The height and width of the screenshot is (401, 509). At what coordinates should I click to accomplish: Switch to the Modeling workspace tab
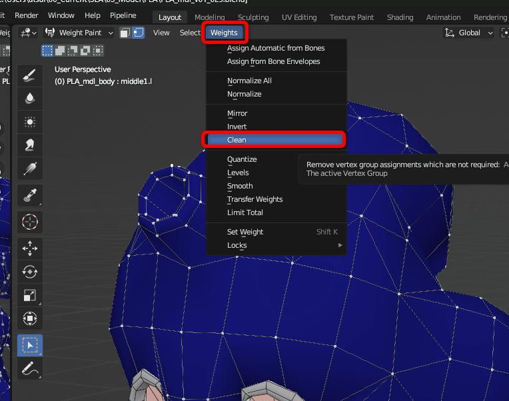(210, 17)
